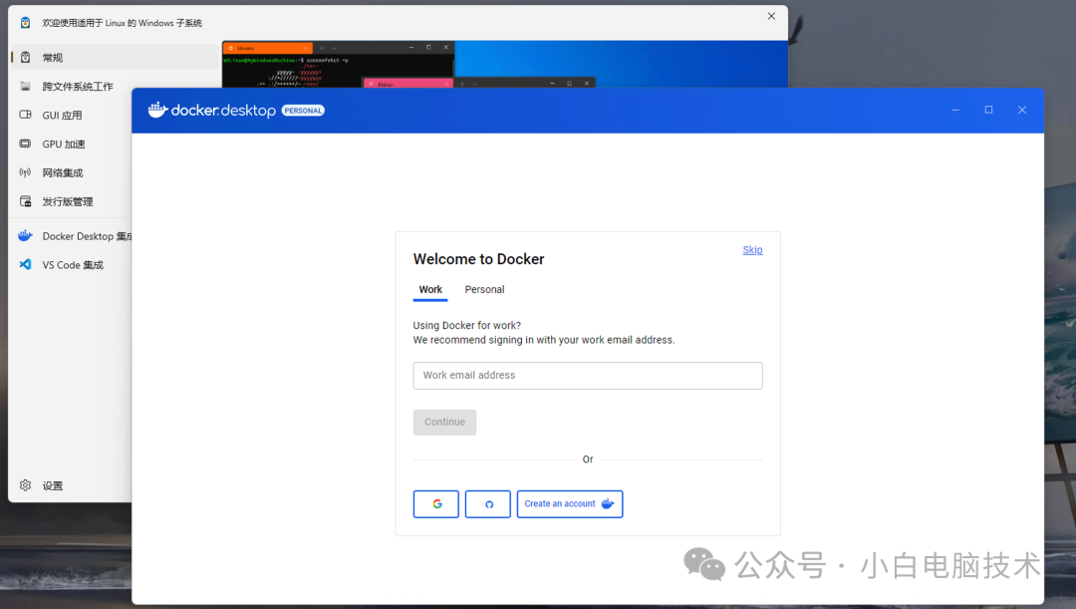Click the 网络集成 antenna icon
The width and height of the screenshot is (1076, 609).
[25, 172]
